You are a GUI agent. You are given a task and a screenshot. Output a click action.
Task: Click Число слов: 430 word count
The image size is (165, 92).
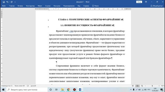pyautogui.click(x=20, y=86)
